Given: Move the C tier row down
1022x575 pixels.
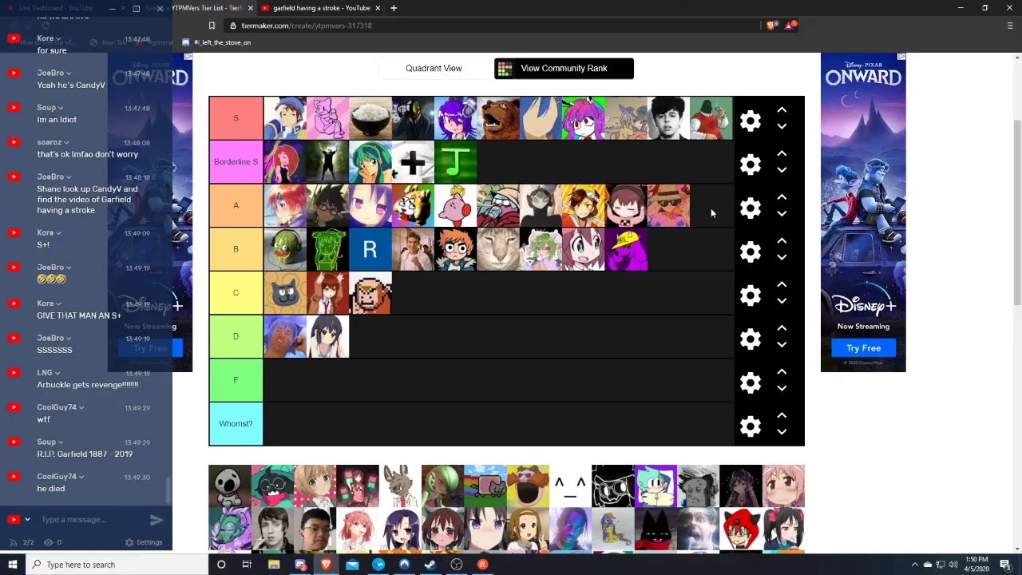Looking at the screenshot, I should (782, 301).
